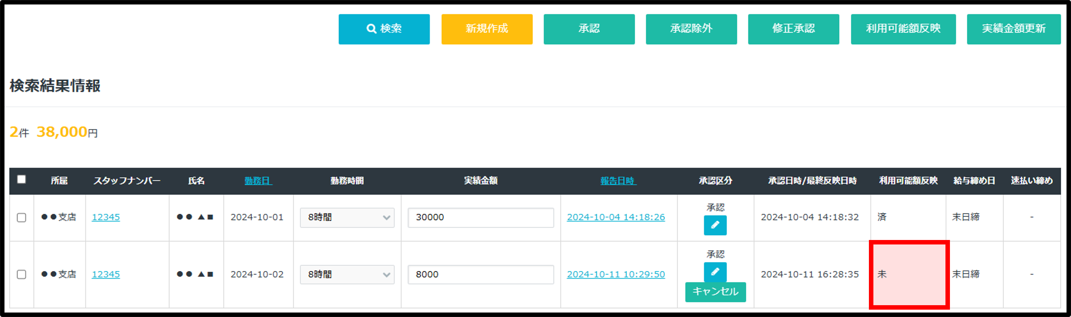
Task: Click the pencil edit icon for 2024-10-02 row
Action: pyautogui.click(x=715, y=272)
